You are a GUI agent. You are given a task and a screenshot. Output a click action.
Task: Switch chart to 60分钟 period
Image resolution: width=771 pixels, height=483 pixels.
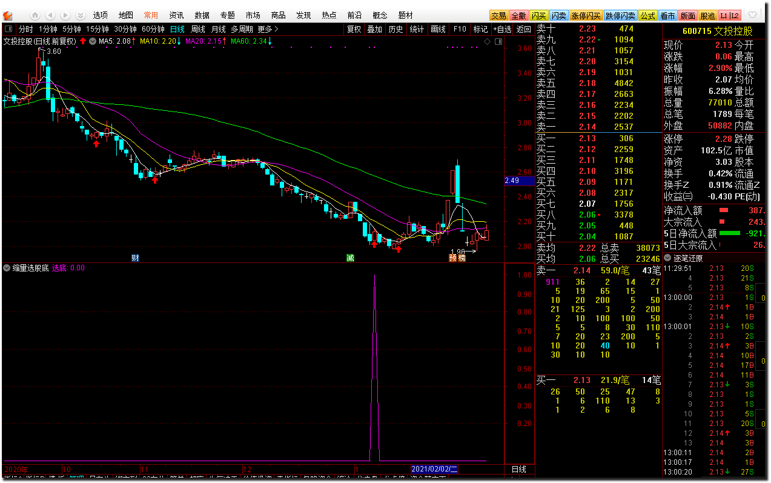[x=153, y=28]
